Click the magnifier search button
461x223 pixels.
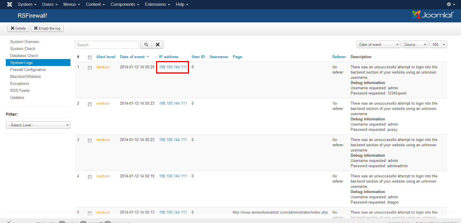click(x=146, y=45)
